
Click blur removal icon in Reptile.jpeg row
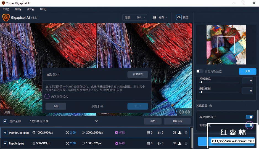(x=159, y=143)
